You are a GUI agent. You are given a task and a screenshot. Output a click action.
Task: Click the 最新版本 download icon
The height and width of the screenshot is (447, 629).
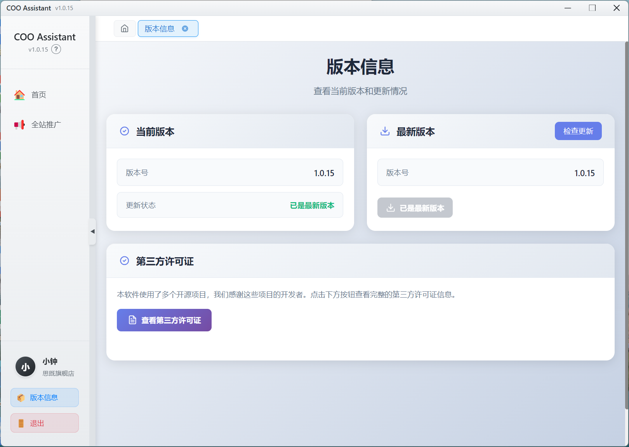pyautogui.click(x=385, y=131)
